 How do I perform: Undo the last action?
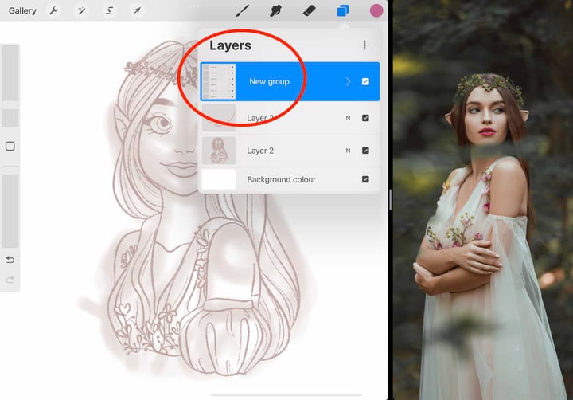tap(10, 260)
